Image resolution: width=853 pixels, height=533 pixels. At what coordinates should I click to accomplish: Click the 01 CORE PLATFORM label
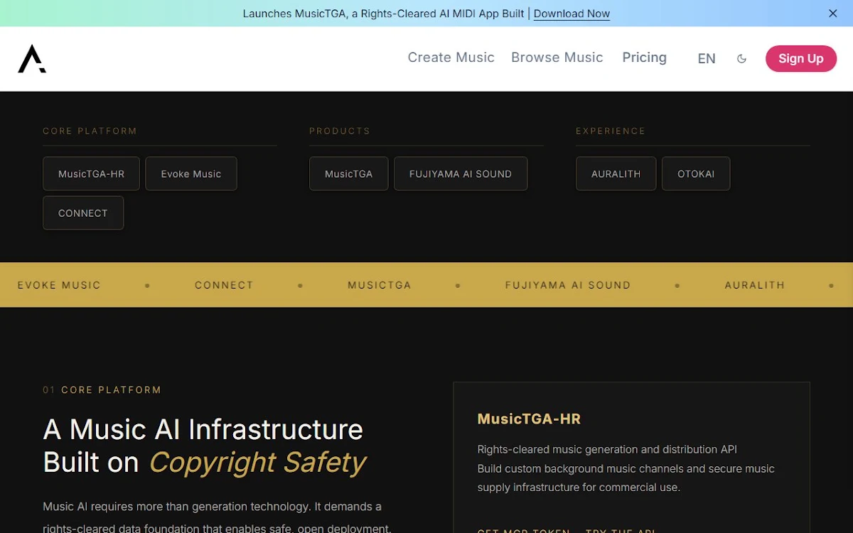click(x=102, y=390)
